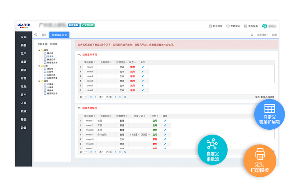Open 财务 in the left sidebar
This screenshot has width=294, height=187.
click(24, 78)
